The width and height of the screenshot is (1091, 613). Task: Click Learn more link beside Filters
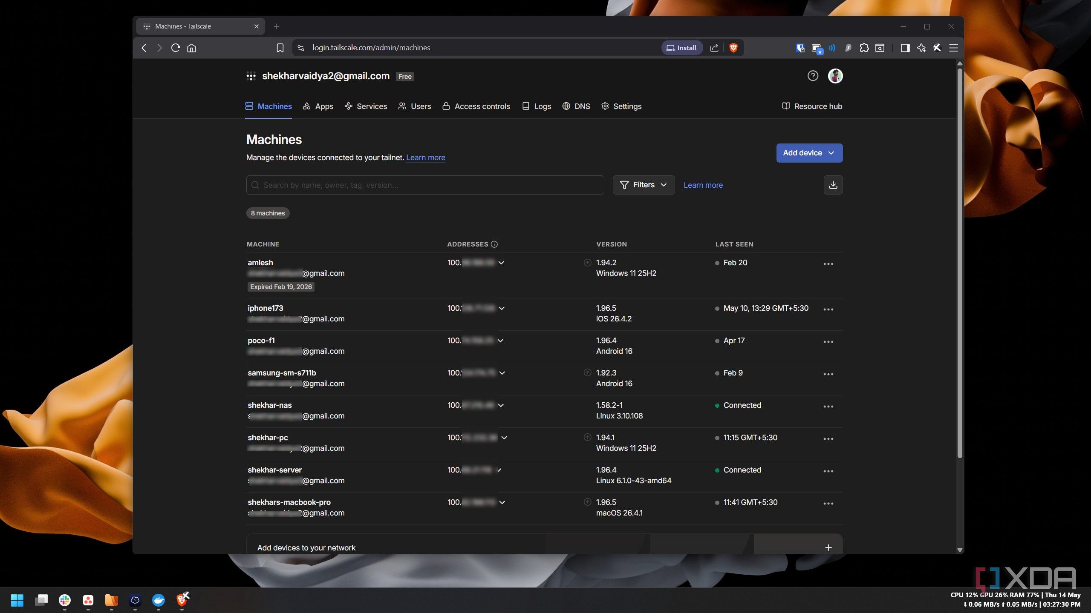[x=703, y=185]
